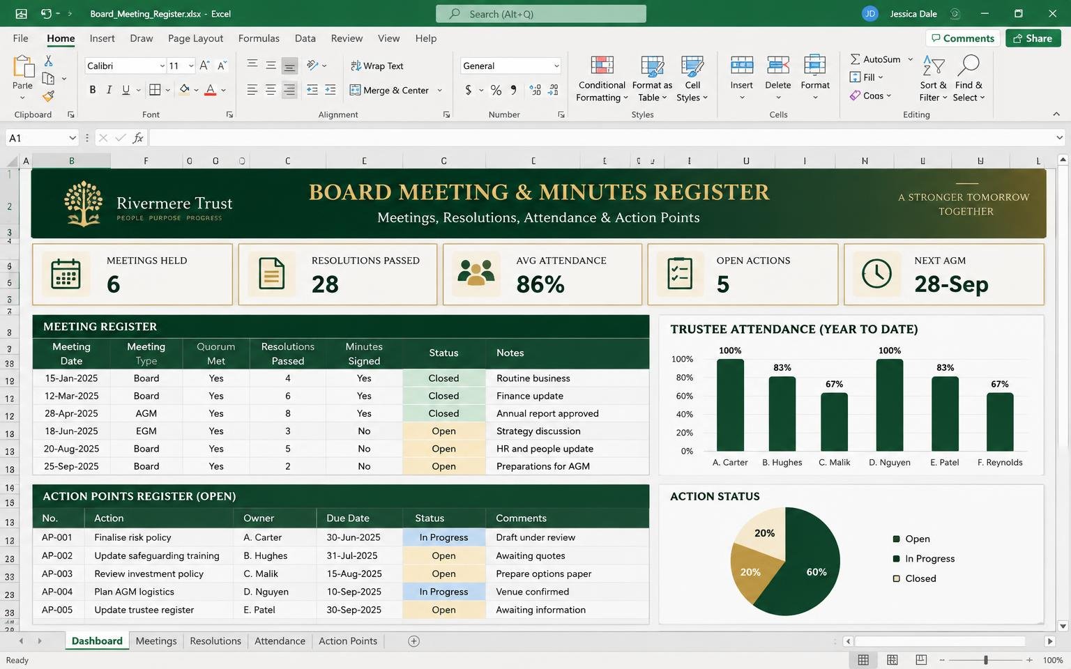
Task: Click the Fill Color bucket swatch
Action: (184, 90)
